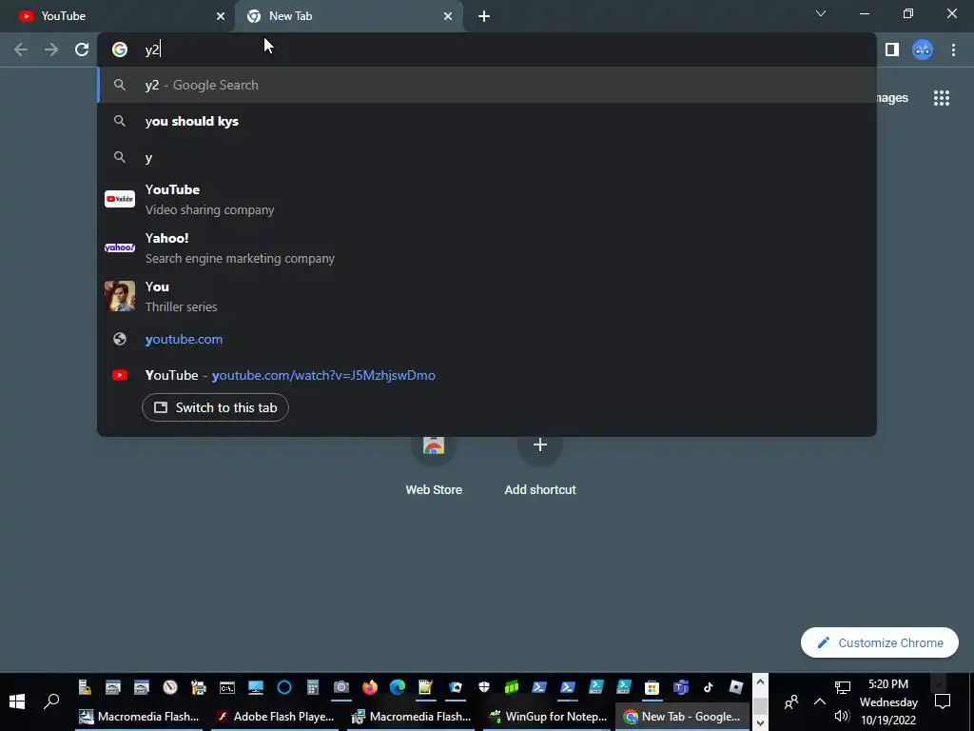Open the compass icon in the taskbar
Viewport: 974px width, 731px height.
170,687
